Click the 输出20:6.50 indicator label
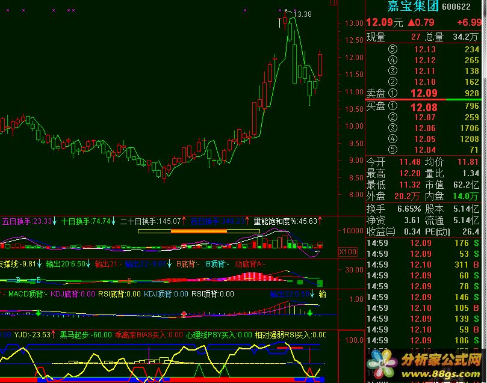Viewport: 487px width, 383px height. [69, 264]
